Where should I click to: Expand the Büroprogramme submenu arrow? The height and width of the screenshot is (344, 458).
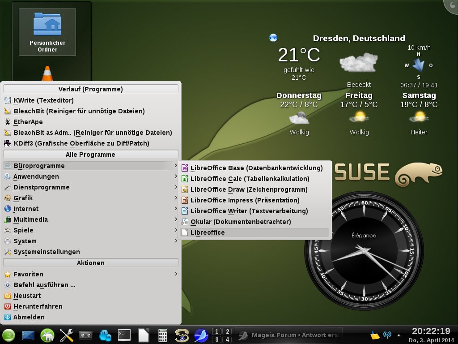(176, 166)
